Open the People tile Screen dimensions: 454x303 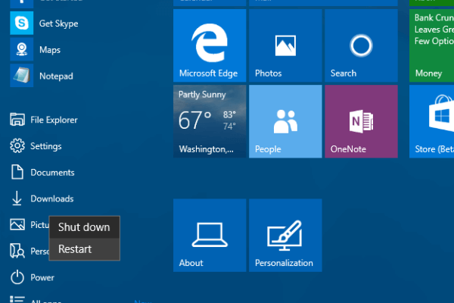[x=285, y=121]
